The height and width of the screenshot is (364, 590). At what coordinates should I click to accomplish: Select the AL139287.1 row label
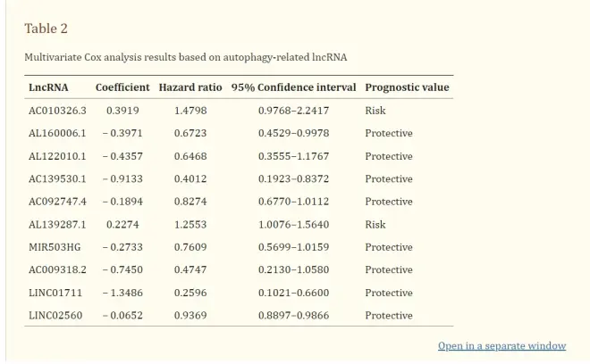coord(57,224)
